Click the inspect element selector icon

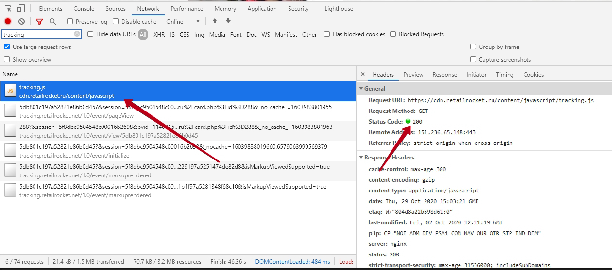[8, 8]
